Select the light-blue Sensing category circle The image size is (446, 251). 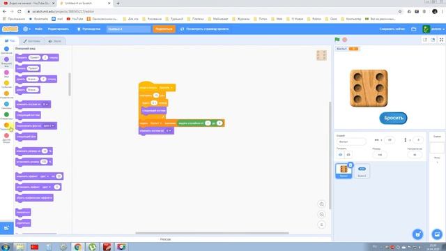point(6,104)
